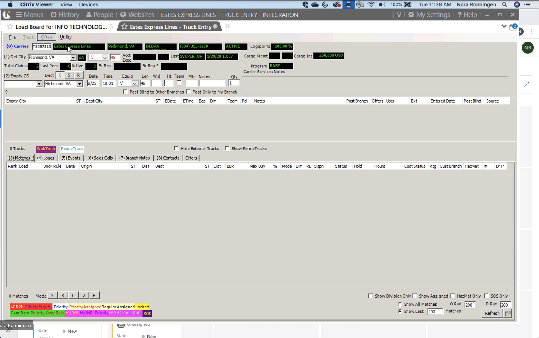Open My Settings gear icon
Viewport: 539px width, 338px height.
pyautogui.click(x=411, y=15)
